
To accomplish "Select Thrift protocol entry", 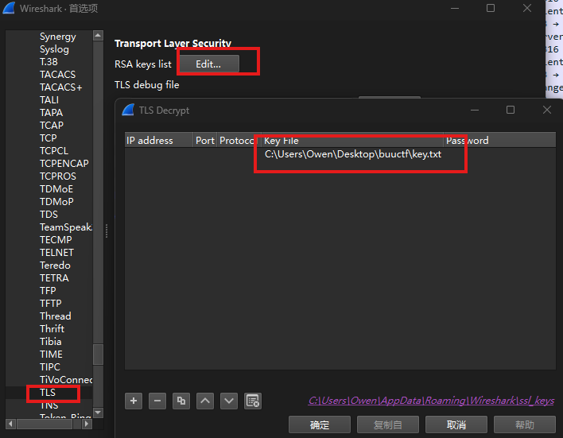I will coord(52,329).
